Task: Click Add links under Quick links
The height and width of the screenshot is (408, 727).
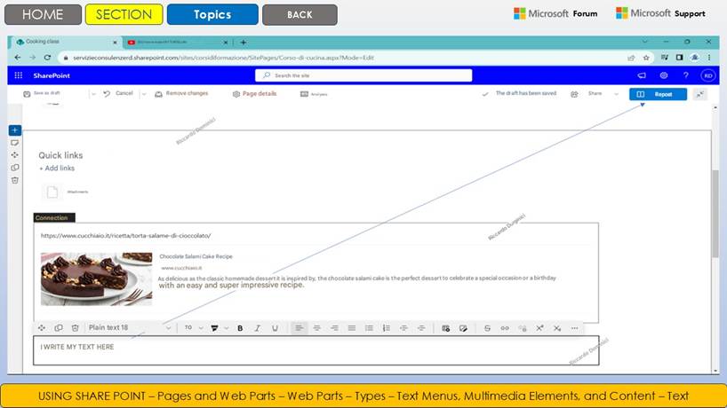Action: [57, 169]
